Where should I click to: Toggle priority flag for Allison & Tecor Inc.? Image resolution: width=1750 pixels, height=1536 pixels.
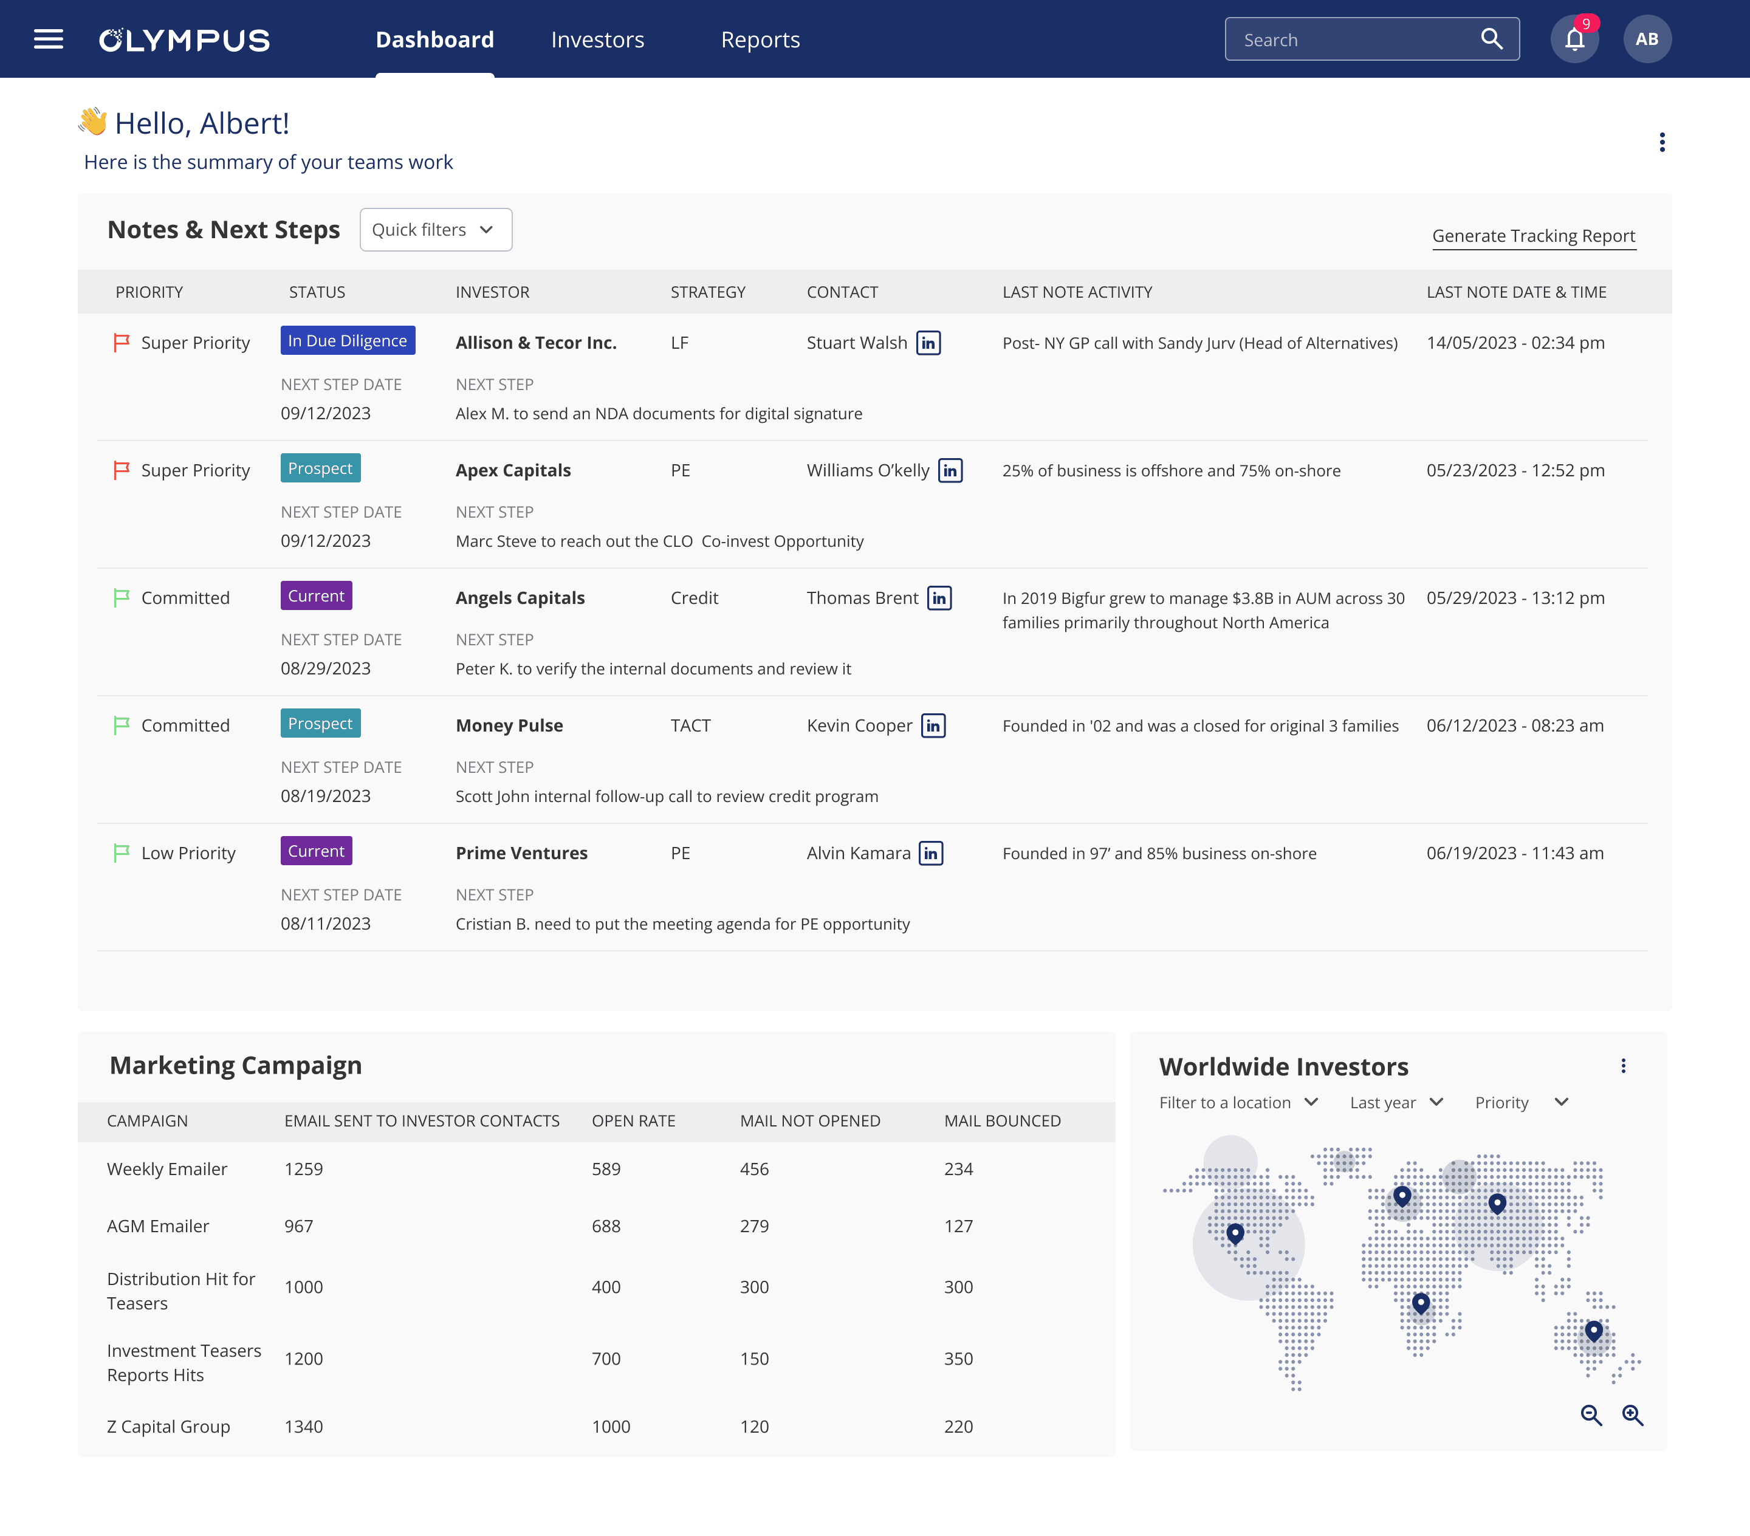(x=122, y=343)
